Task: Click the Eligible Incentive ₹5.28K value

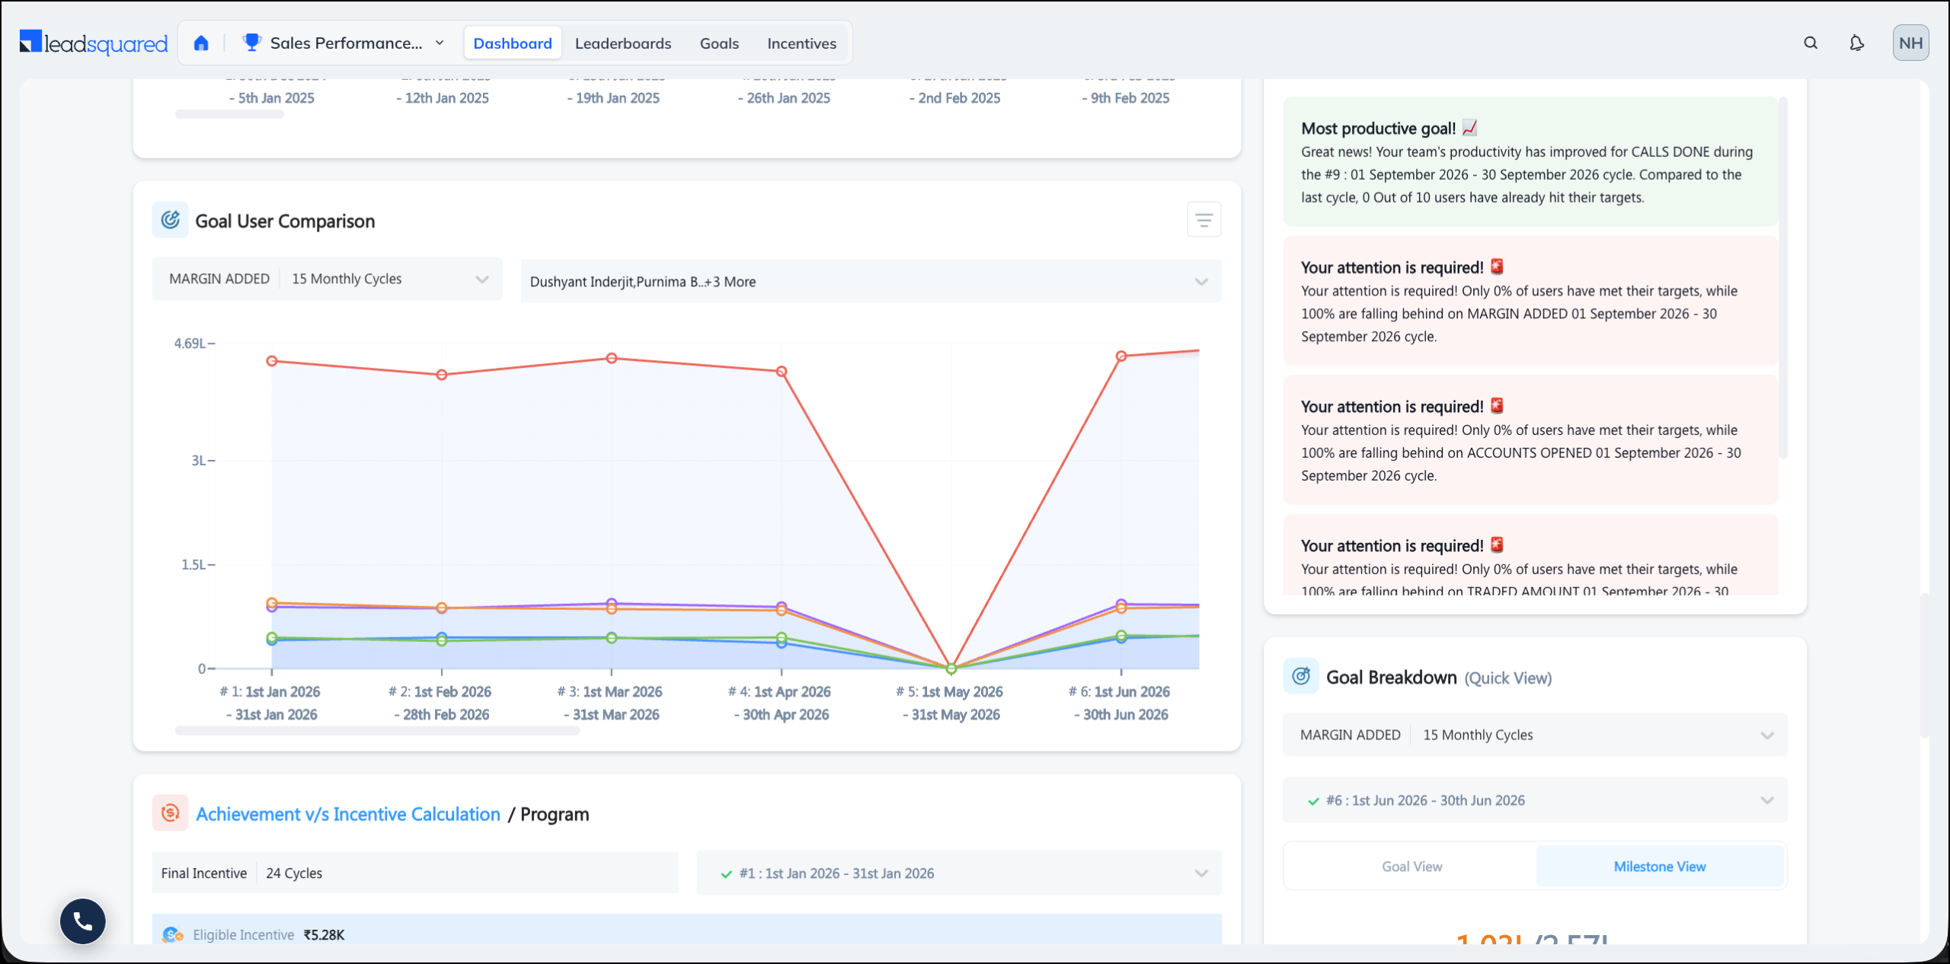Action: click(x=324, y=935)
